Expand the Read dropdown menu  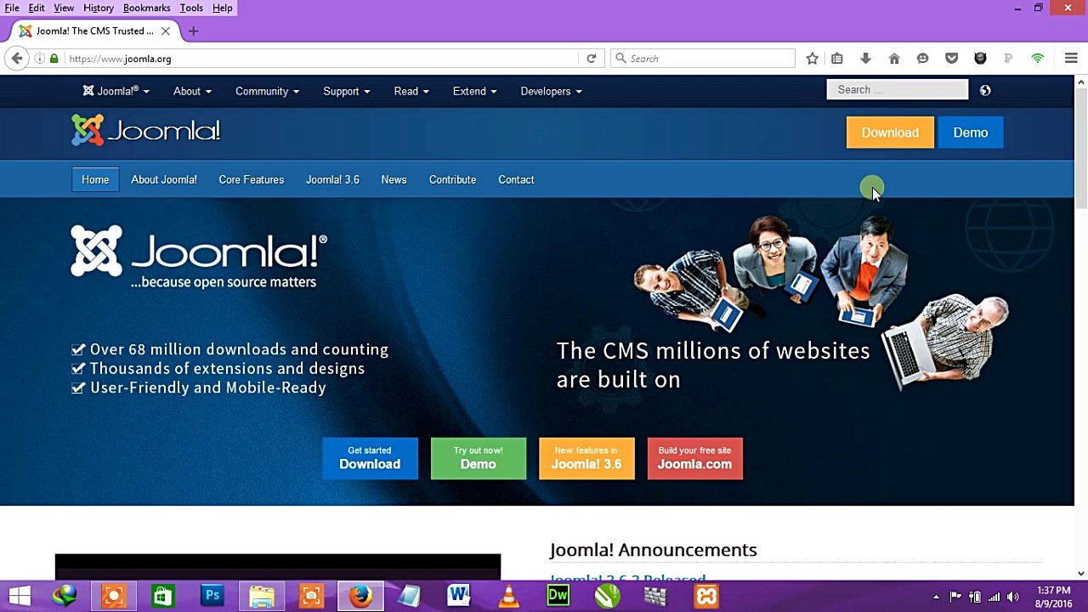pyautogui.click(x=411, y=91)
